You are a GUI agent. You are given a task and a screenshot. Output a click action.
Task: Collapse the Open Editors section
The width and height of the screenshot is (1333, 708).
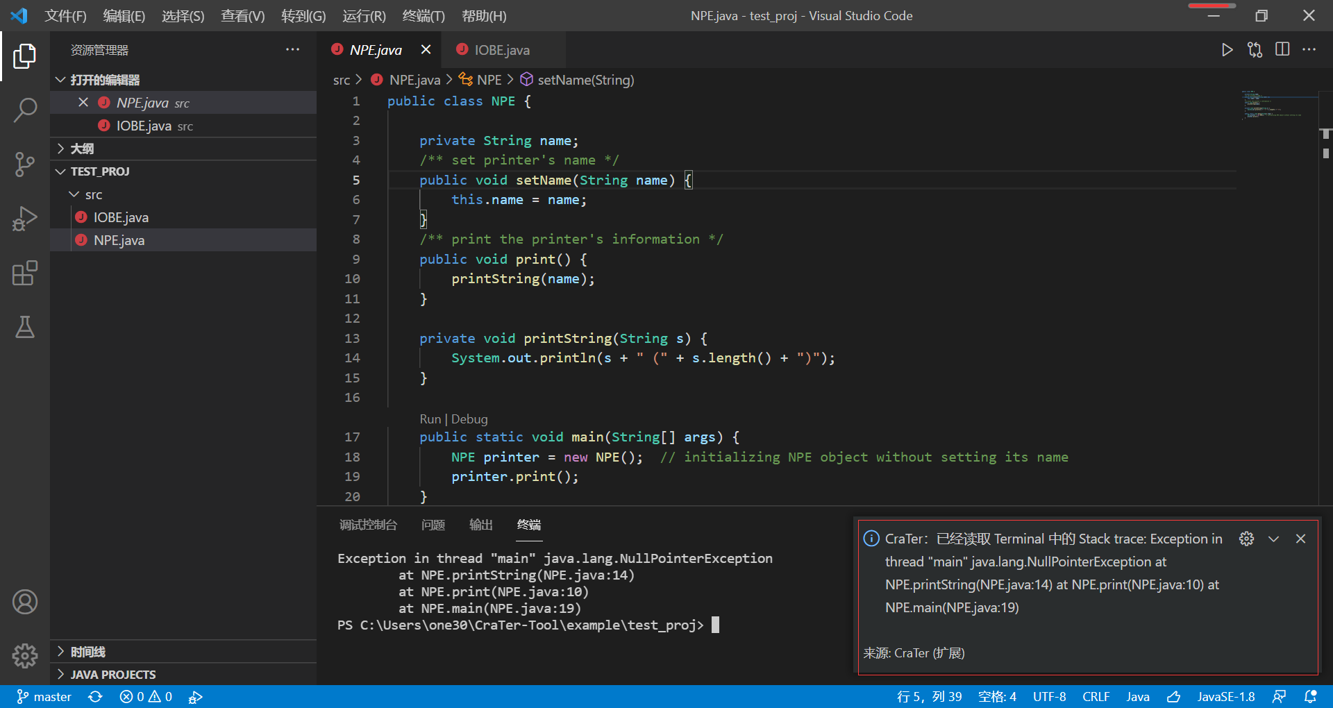click(x=60, y=80)
